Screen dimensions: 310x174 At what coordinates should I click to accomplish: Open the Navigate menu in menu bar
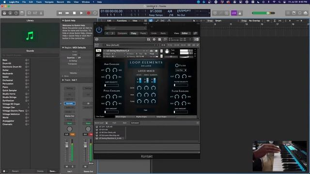[x=49, y=2]
